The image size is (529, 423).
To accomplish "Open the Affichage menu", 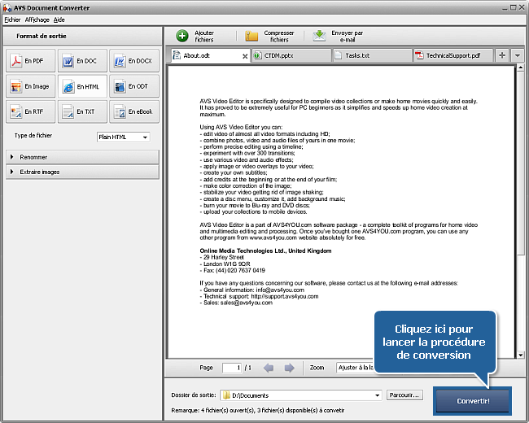I will (37, 20).
